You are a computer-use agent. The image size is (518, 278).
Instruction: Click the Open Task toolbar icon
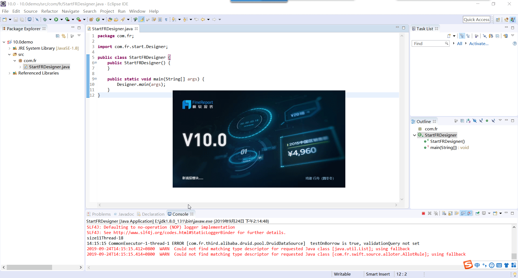pos(116,19)
